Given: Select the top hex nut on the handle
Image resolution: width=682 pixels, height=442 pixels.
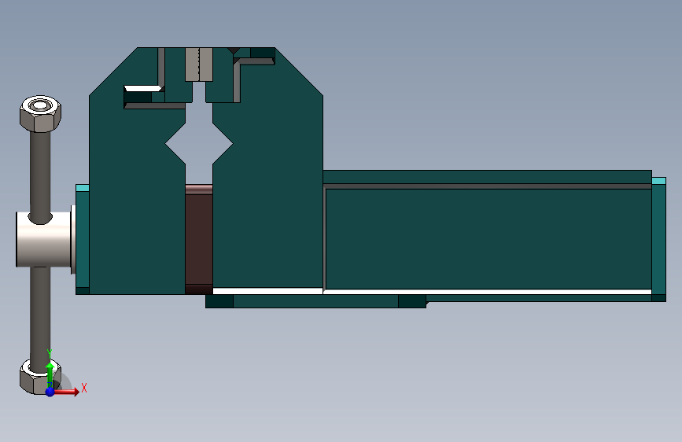Looking at the screenshot, I should point(40,114).
